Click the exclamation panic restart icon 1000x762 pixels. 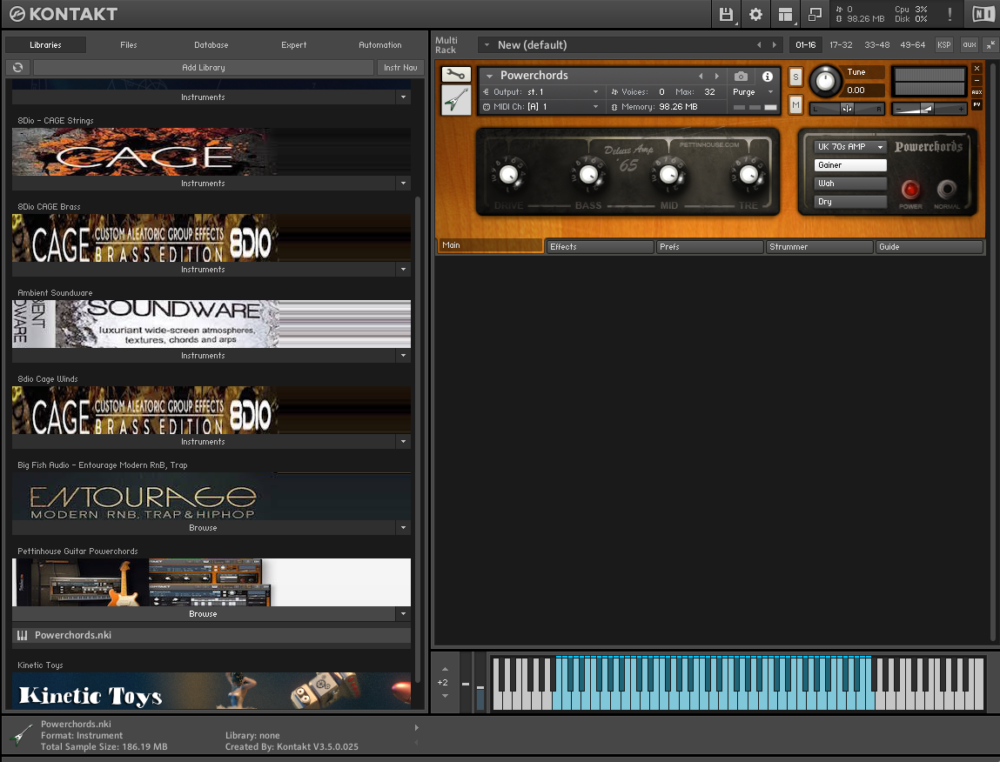(950, 14)
